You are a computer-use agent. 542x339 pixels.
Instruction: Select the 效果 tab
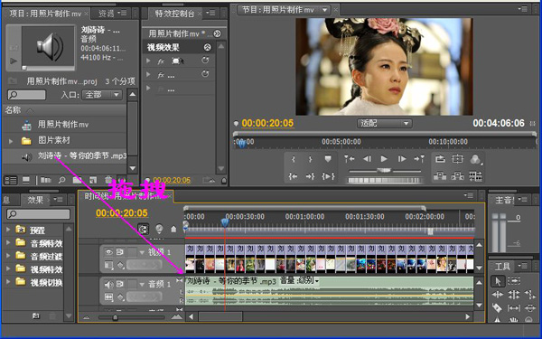pyautogui.click(x=35, y=200)
